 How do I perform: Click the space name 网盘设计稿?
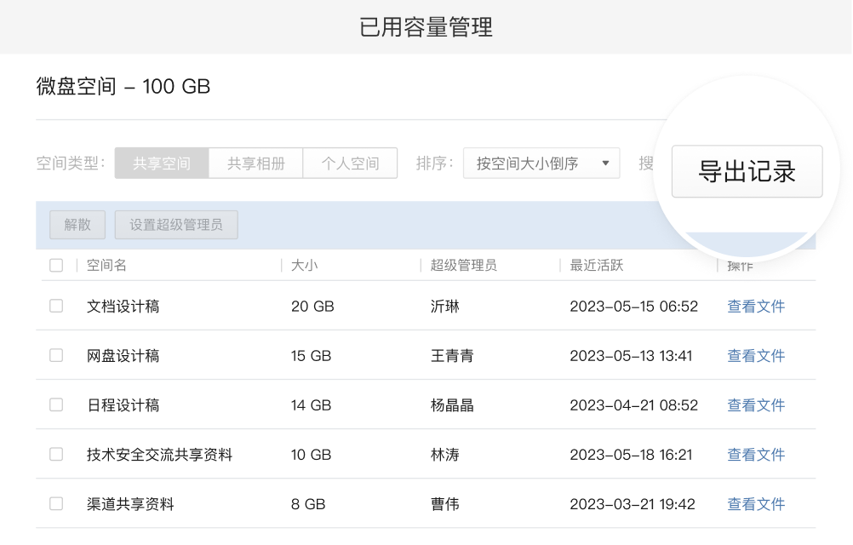point(123,356)
